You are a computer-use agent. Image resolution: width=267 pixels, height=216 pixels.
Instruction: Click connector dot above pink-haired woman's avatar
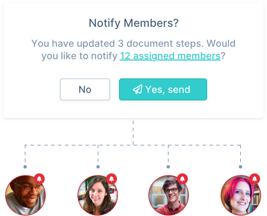[241, 167]
